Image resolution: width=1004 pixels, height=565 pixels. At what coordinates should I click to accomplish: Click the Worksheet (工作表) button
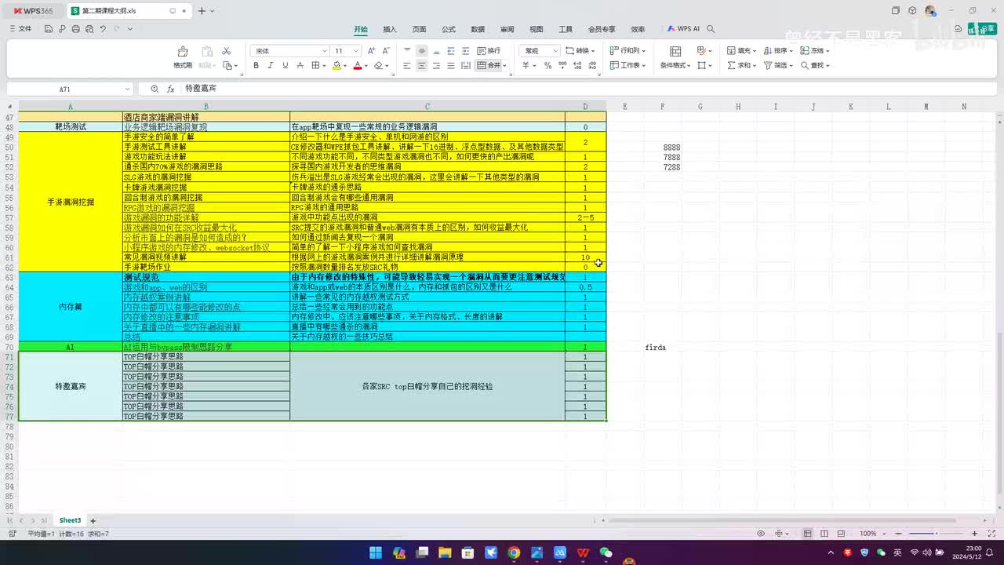[626, 65]
